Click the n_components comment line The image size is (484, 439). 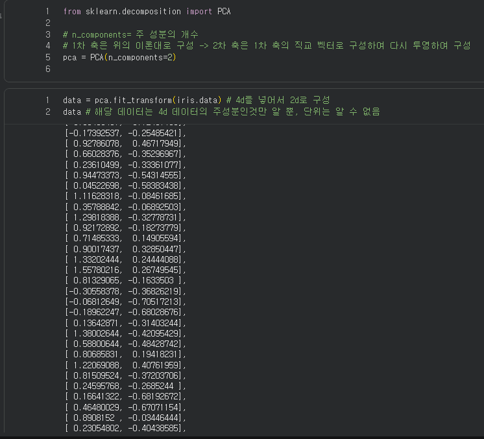coord(130,34)
